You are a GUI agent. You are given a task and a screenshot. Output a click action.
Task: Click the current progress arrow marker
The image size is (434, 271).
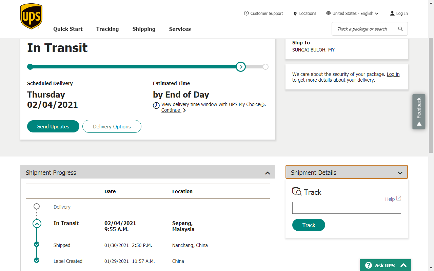point(241,67)
